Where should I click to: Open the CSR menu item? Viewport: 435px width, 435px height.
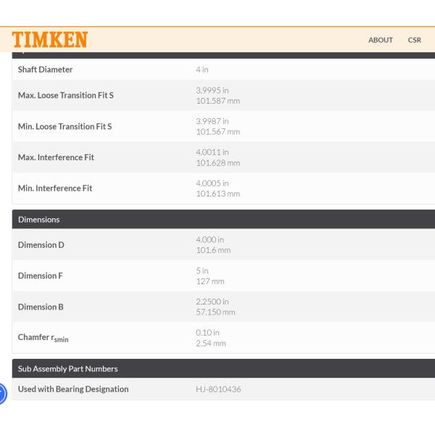(x=414, y=40)
